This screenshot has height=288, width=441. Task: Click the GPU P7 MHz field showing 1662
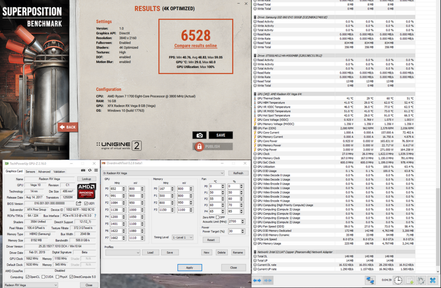coord(116,238)
